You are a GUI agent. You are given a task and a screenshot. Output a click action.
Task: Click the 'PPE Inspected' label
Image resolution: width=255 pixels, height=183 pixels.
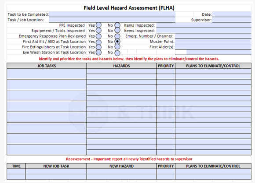point(72,25)
